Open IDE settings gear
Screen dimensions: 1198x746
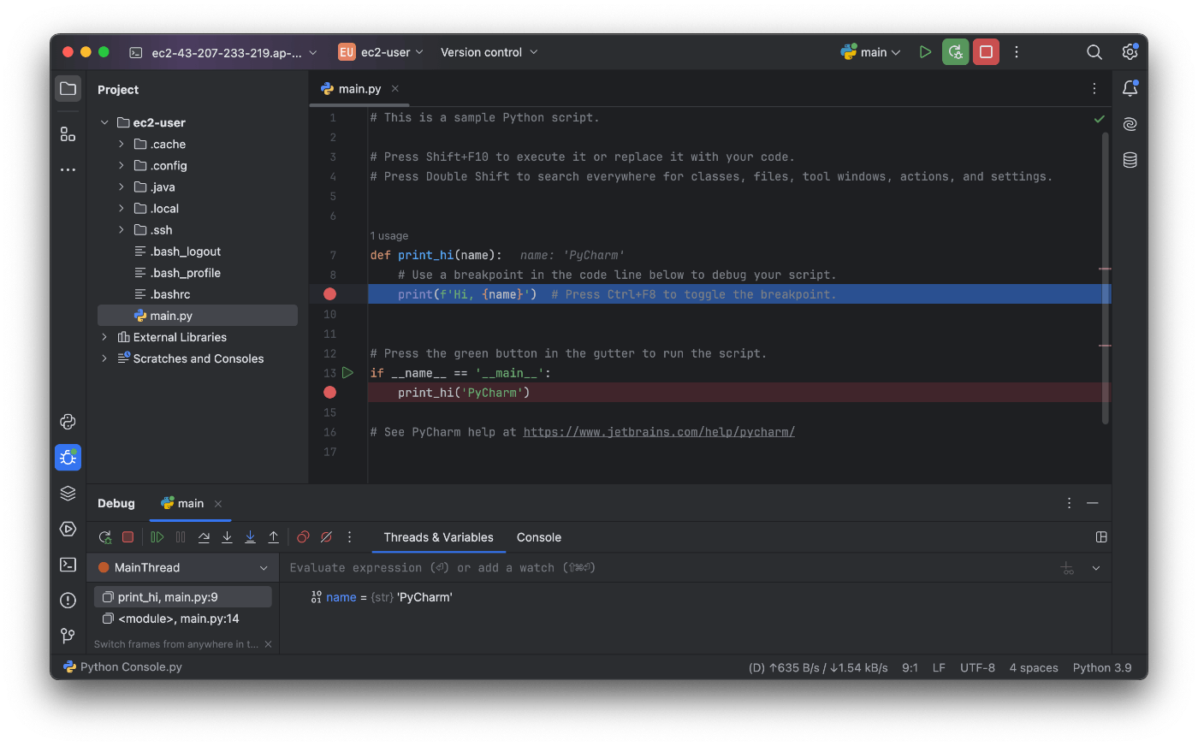click(x=1130, y=52)
